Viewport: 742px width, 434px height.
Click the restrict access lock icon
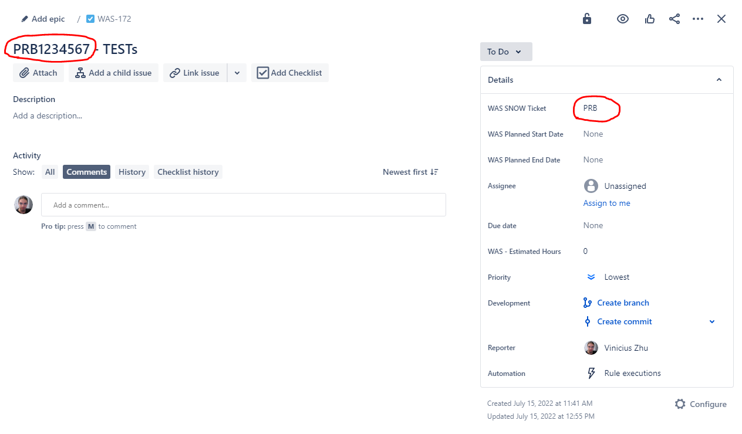click(586, 19)
